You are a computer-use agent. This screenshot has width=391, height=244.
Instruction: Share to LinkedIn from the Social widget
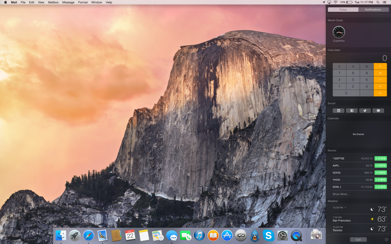coord(339,111)
